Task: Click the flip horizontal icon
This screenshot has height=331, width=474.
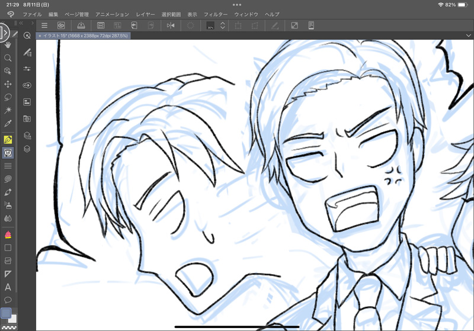Action: tap(171, 25)
